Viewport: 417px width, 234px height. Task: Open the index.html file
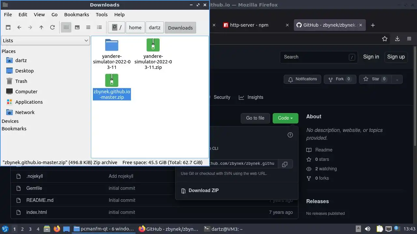(36, 212)
